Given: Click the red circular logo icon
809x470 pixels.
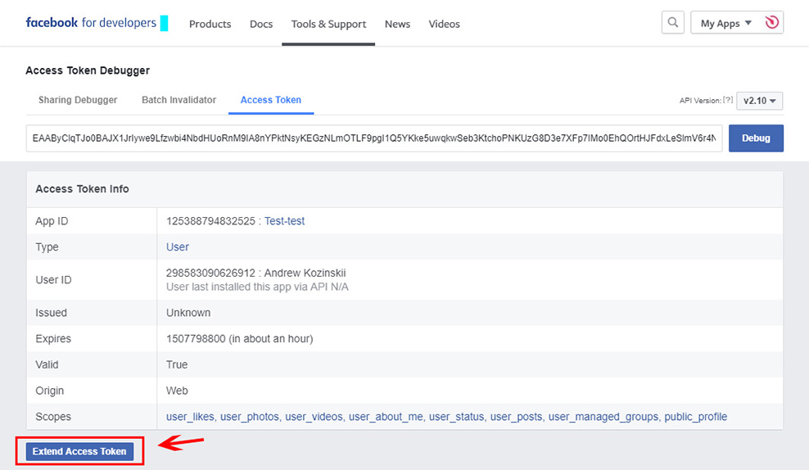Looking at the screenshot, I should [772, 22].
